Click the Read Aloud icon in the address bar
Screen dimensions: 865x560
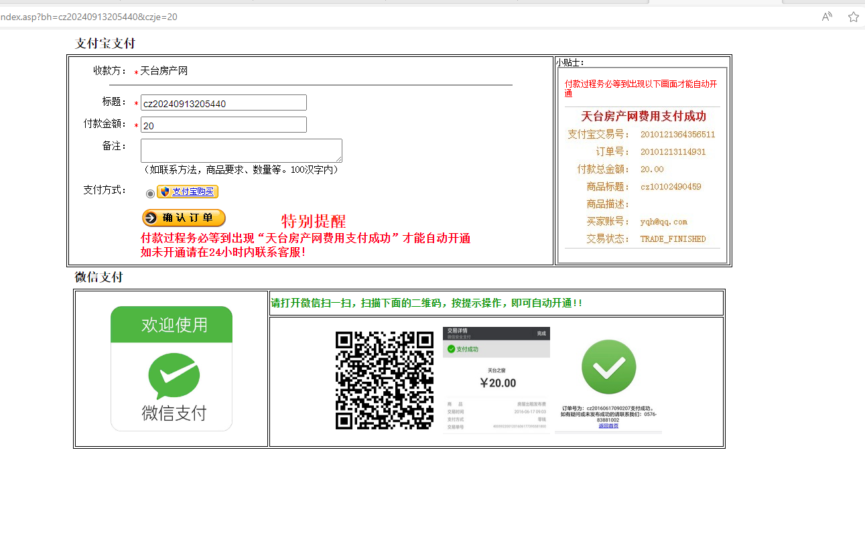tap(827, 17)
